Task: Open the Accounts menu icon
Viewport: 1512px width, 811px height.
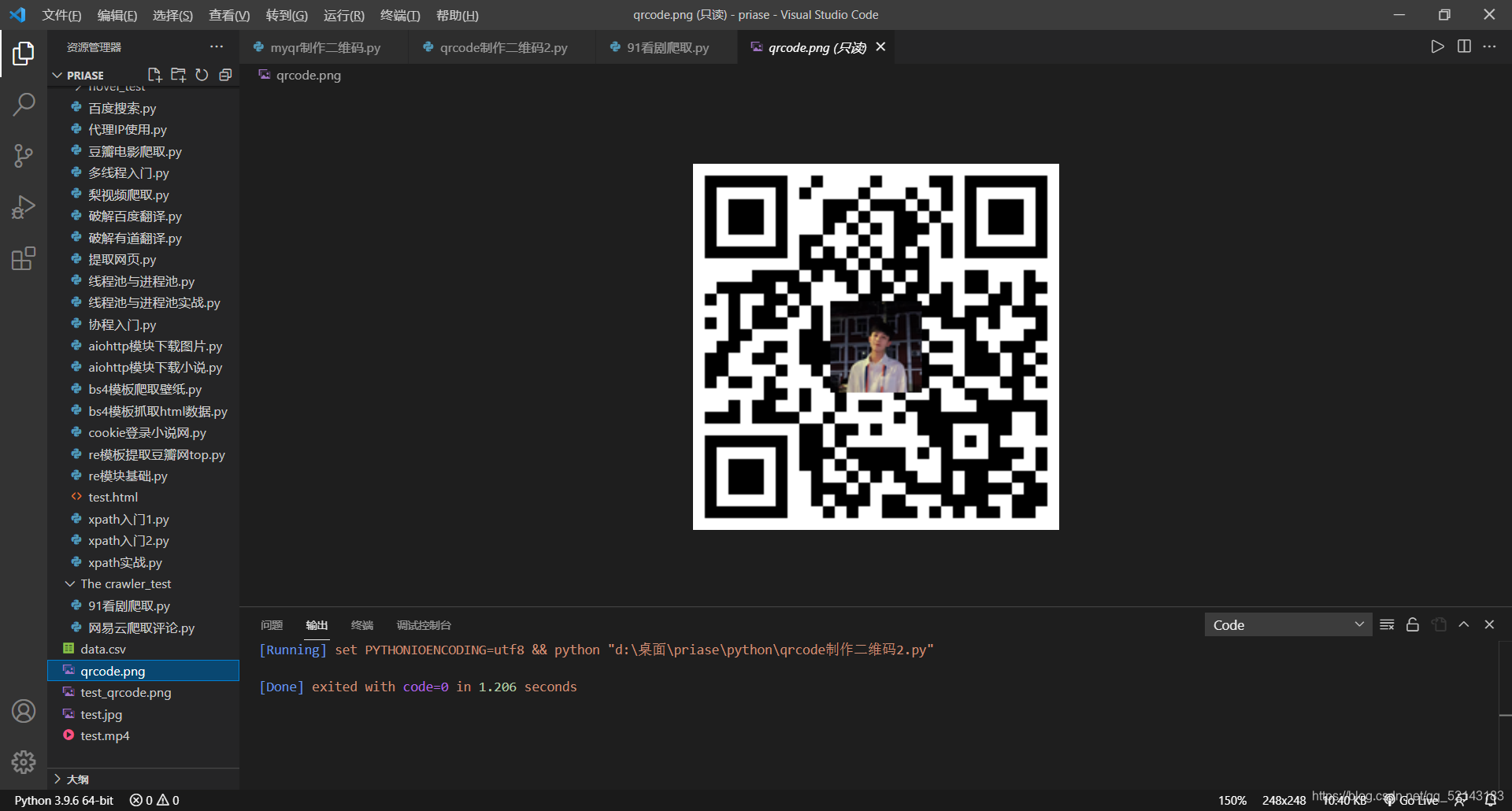Action: coord(24,711)
